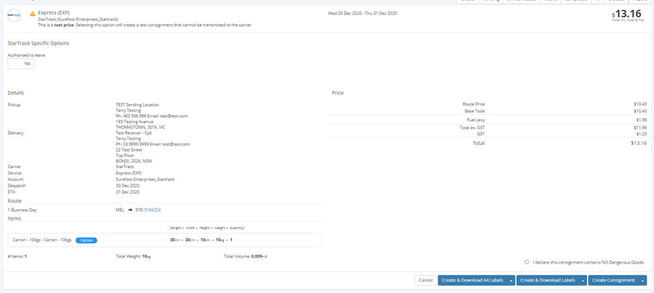Image resolution: width=654 pixels, height=293 pixels.
Task: Select the Express (EXP) service heading
Action: (54, 13)
